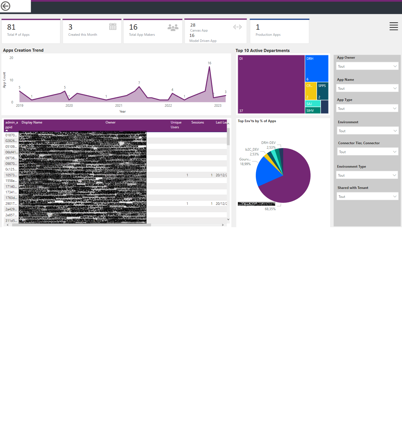Open the hamburger menu icon

tap(394, 26)
